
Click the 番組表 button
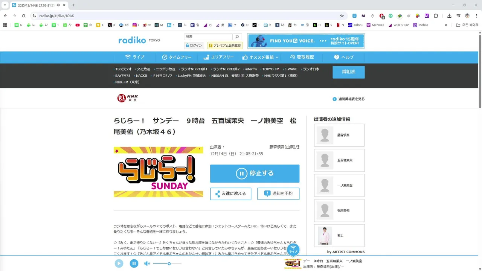348,72
